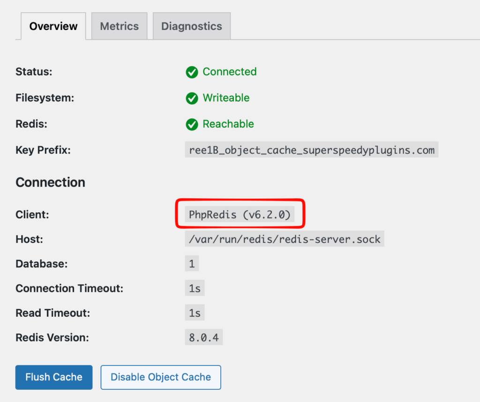Click the Disable Object Cache button
Screen dimensions: 480x402
161,377
